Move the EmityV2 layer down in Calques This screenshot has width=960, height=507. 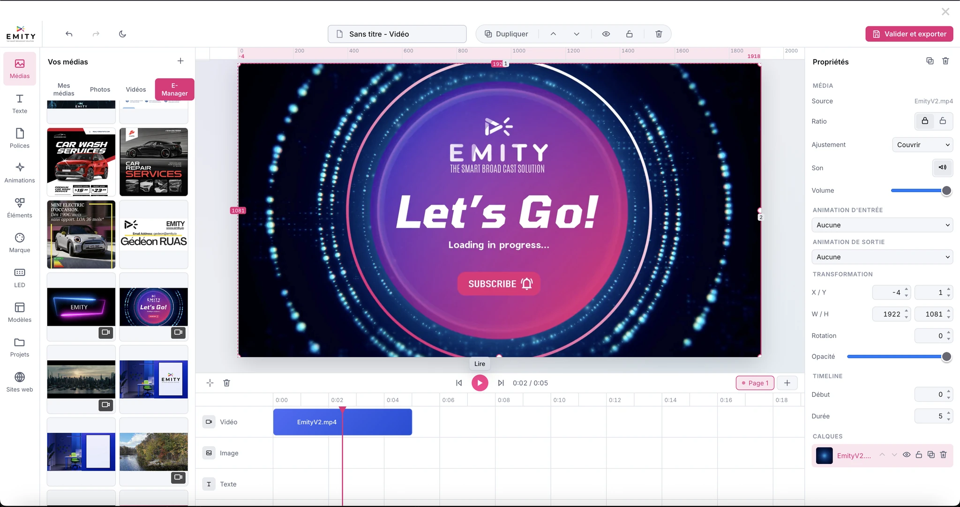(x=894, y=455)
